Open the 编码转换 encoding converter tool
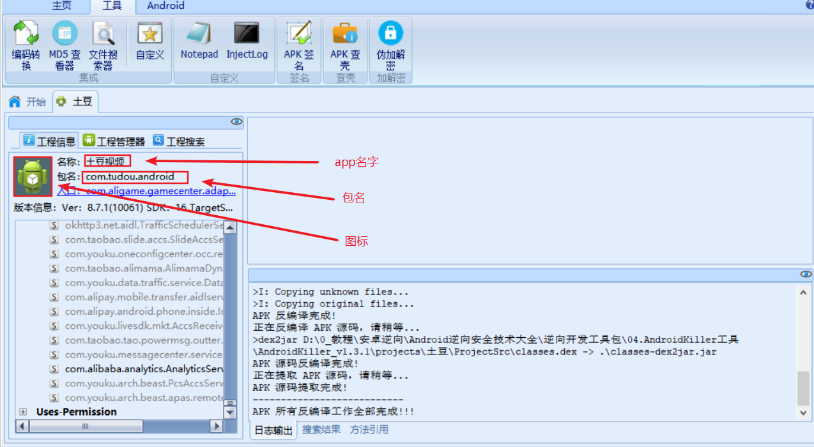This screenshot has height=447, width=814. pyautogui.click(x=26, y=45)
